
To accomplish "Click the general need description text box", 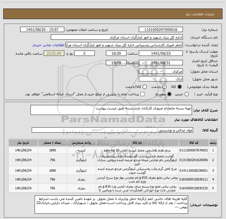I will (x=111, y=110).
